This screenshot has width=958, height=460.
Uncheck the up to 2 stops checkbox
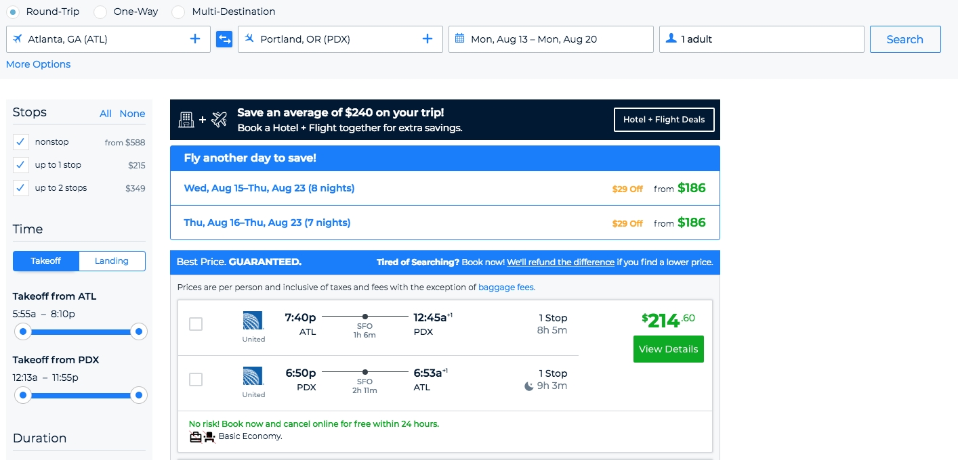coord(21,188)
